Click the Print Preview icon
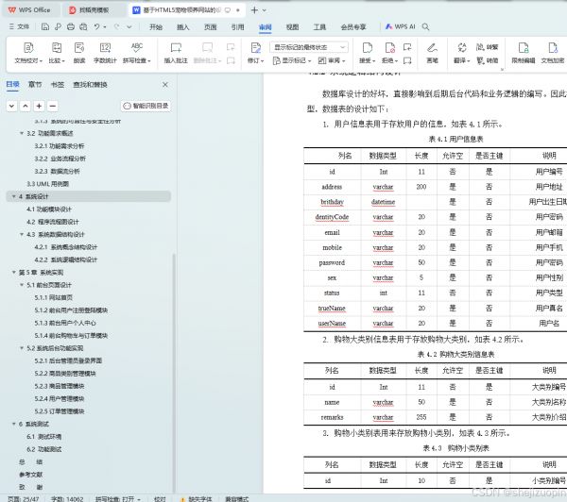Screen dimensions: 567x502 tap(83, 26)
